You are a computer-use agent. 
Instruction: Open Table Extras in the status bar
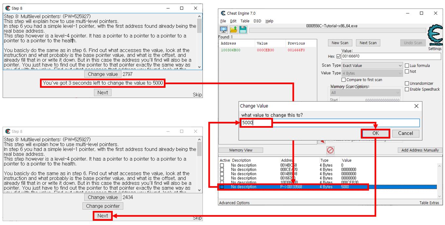(x=429, y=203)
